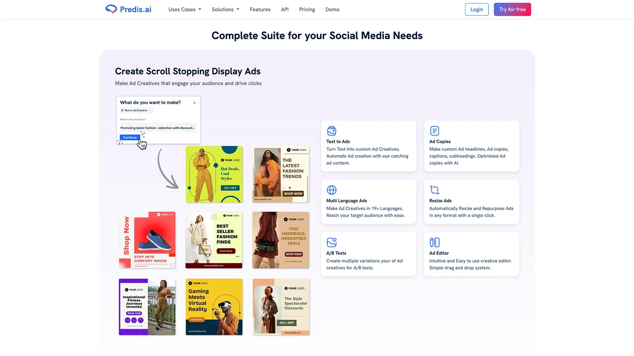Click the ad description input field

[158, 128]
